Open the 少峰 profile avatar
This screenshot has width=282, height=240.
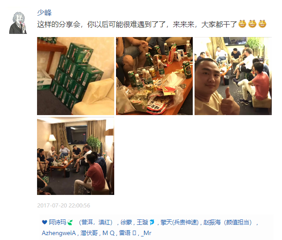(x=18, y=23)
